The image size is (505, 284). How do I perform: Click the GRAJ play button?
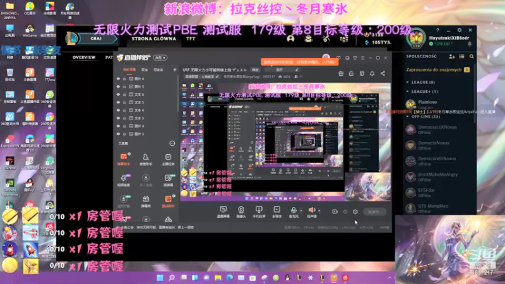click(x=97, y=38)
